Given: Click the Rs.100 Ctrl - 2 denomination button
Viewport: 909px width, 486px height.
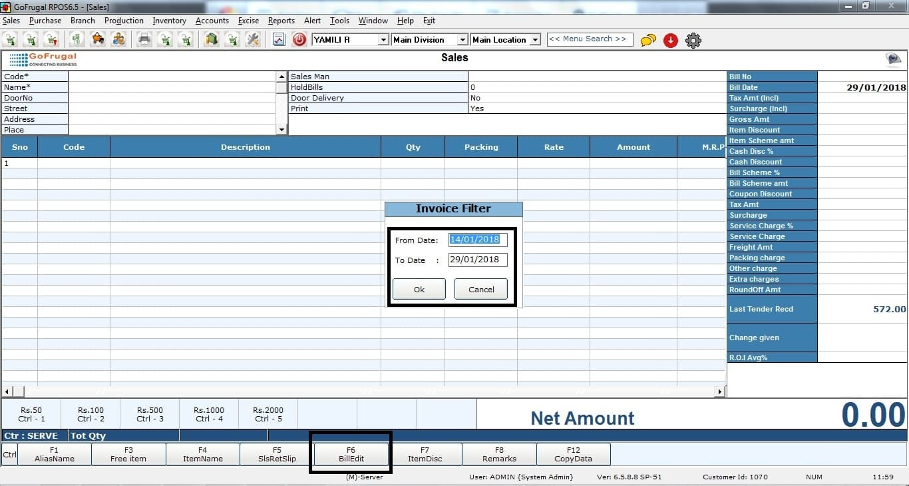Looking at the screenshot, I should click(x=91, y=414).
